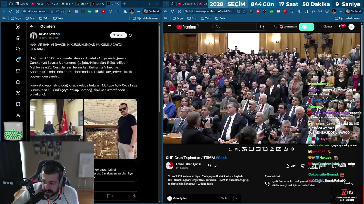Click #Canlı hashtag in video title
364x204 pixels.
point(221,158)
